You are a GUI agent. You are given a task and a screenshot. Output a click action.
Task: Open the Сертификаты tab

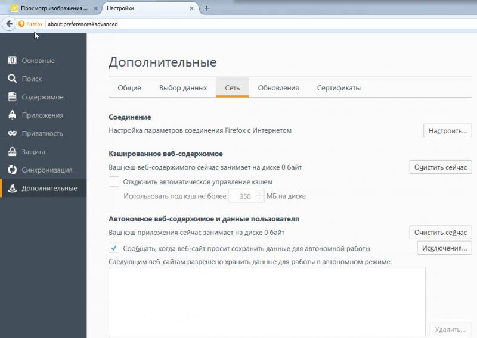tap(339, 87)
